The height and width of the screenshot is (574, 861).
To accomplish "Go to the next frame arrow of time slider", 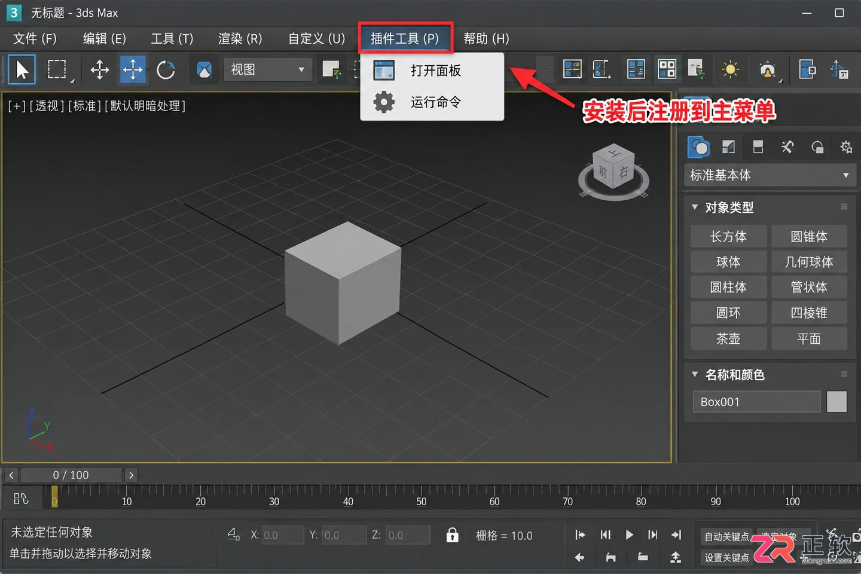I will 131,475.
